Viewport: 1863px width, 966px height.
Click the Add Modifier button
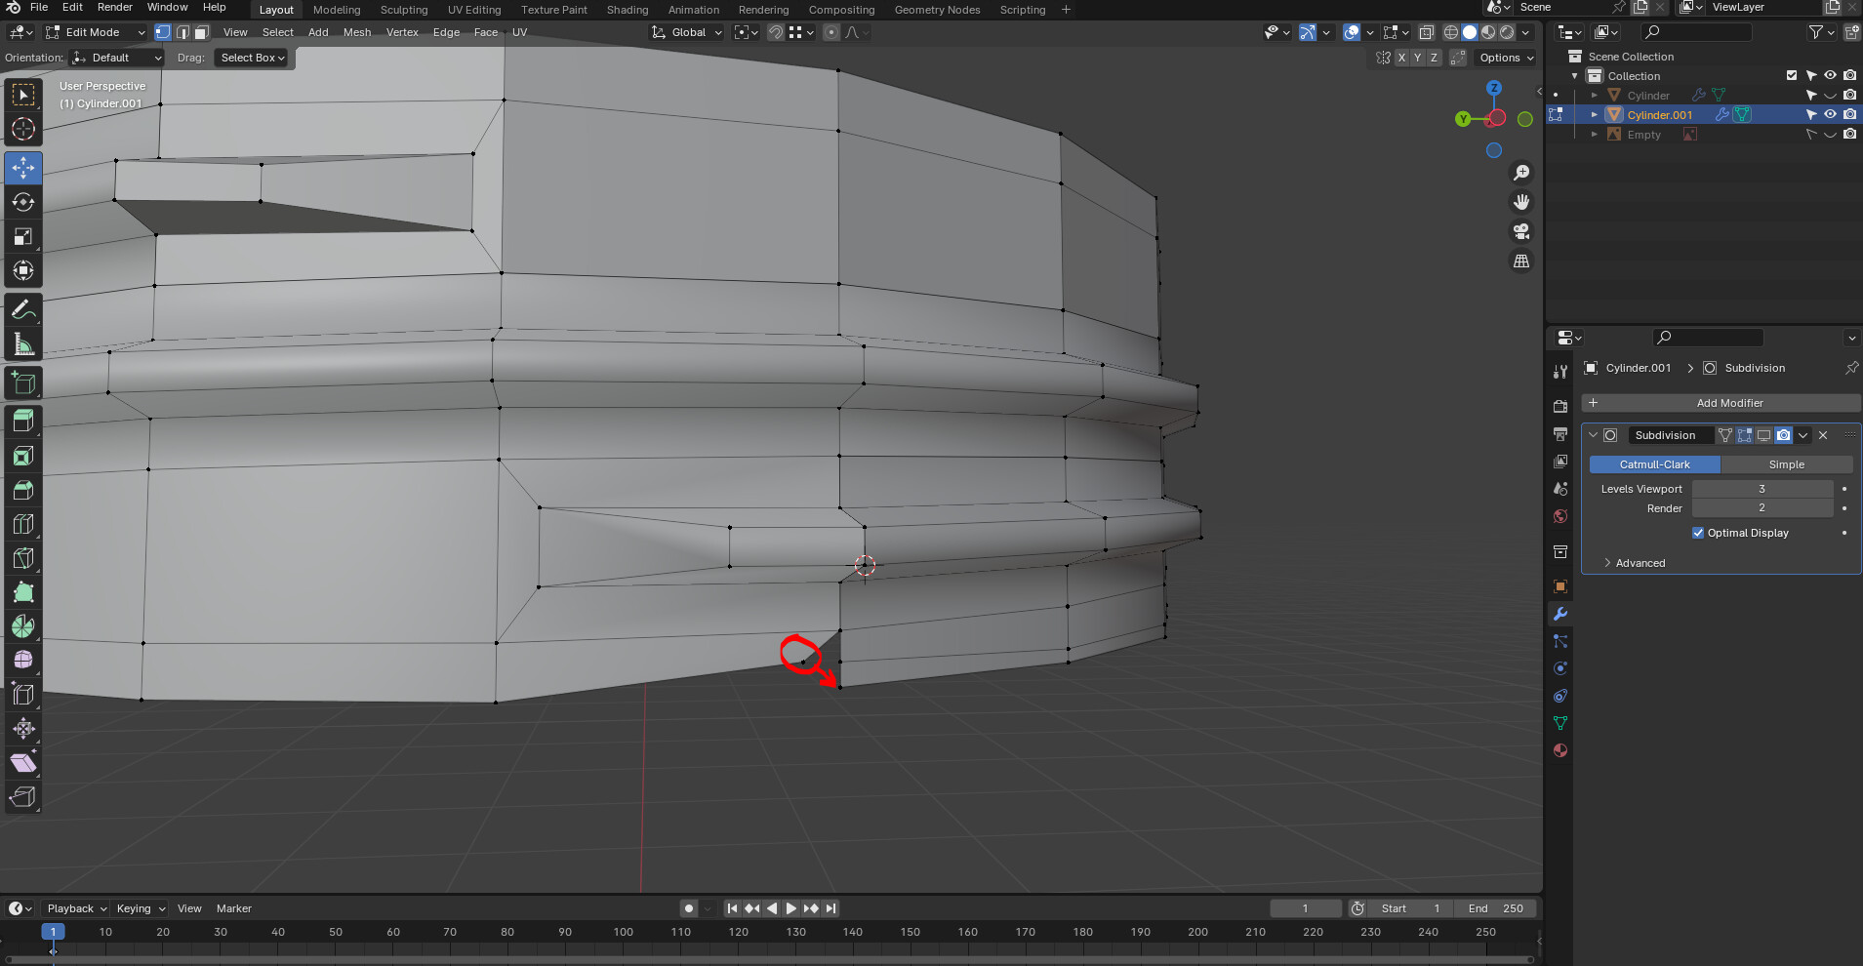coord(1721,403)
